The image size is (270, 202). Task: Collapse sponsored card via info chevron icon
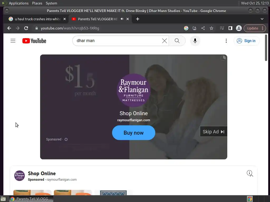click(250, 173)
